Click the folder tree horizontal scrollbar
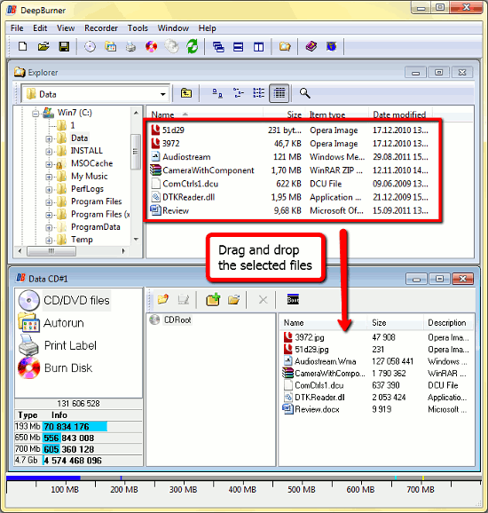 point(52,251)
